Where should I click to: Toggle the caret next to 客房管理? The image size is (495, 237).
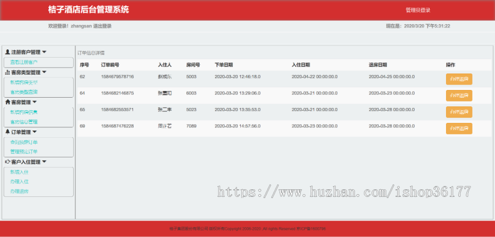pos(35,102)
